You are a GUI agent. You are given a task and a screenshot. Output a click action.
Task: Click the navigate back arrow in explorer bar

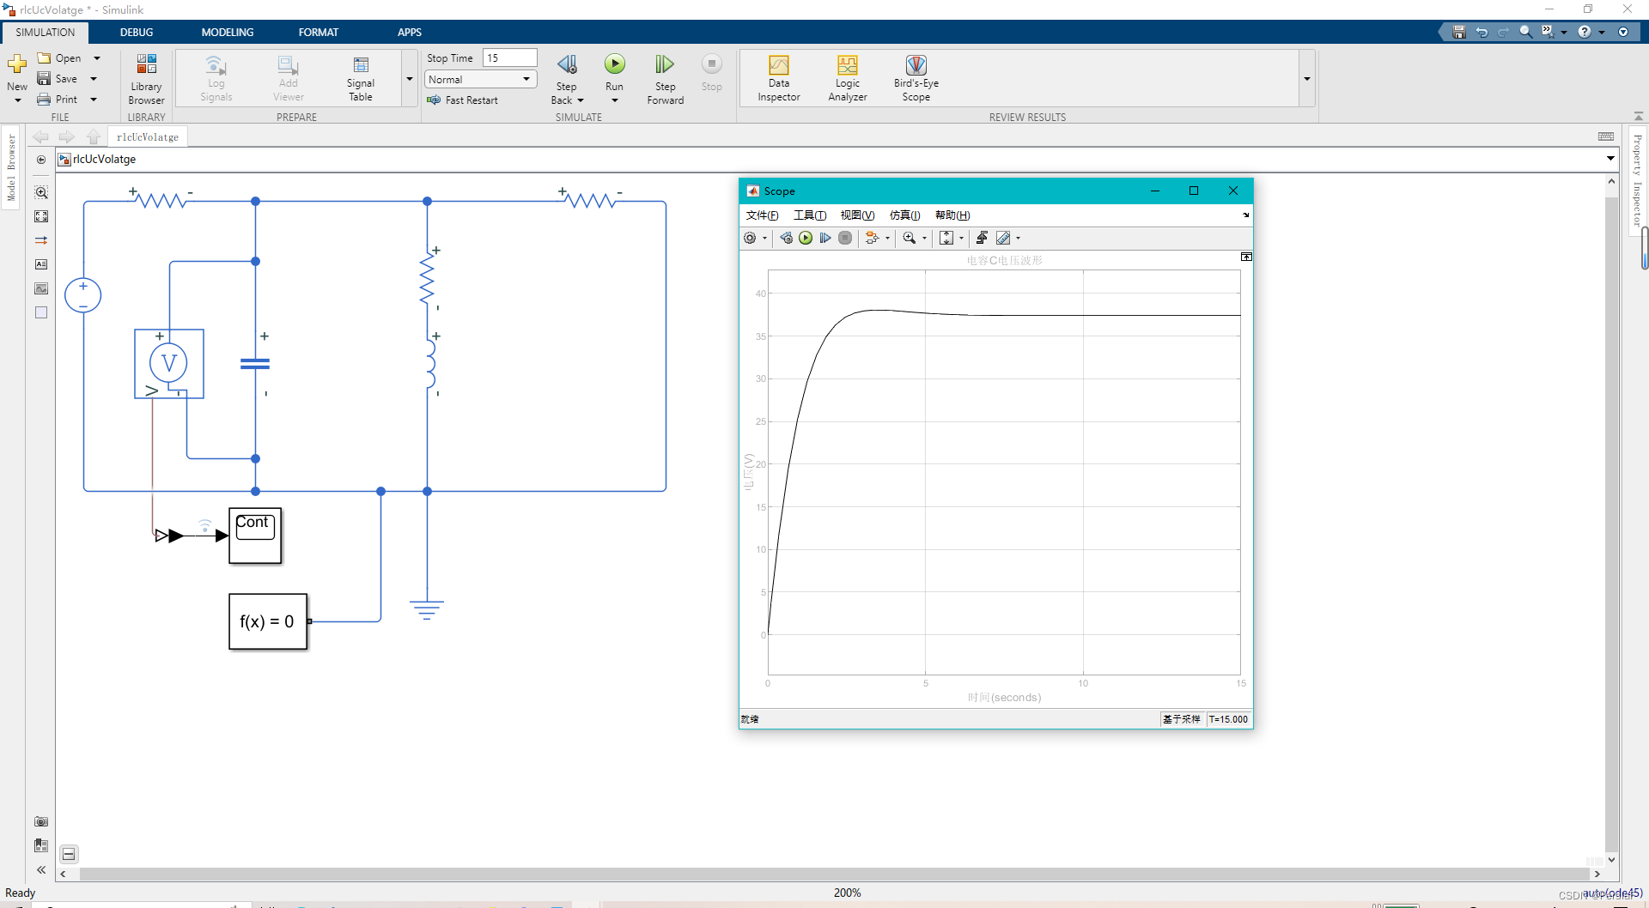click(x=40, y=137)
